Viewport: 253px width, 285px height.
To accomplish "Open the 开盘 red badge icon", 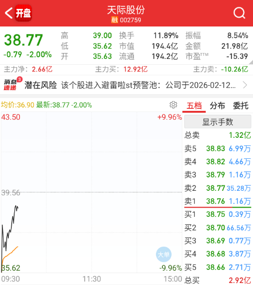I will (23, 13).
